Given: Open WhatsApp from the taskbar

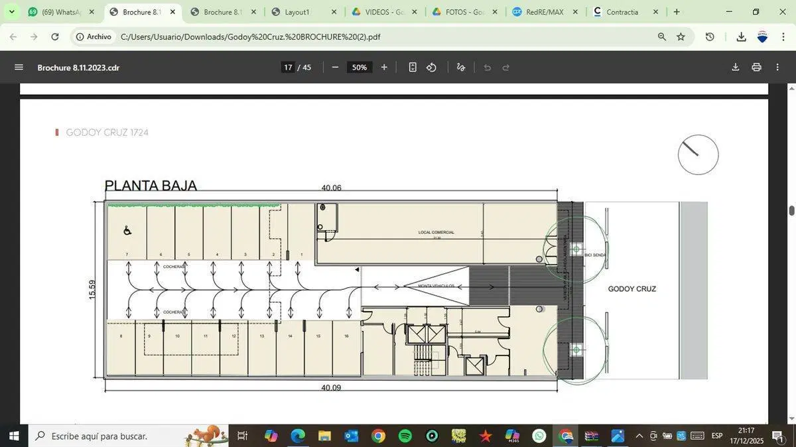Looking at the screenshot, I should point(539,436).
